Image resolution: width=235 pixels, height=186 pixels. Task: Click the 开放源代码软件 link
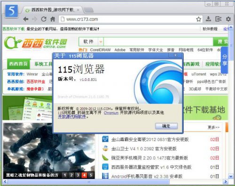pos(72,117)
